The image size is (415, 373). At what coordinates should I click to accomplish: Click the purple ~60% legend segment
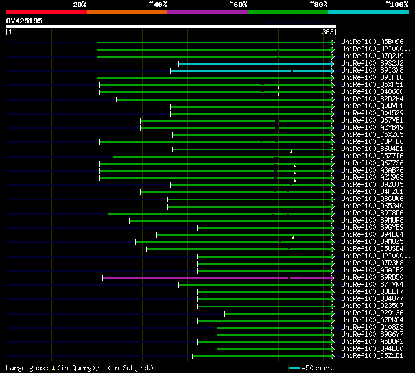click(x=207, y=12)
